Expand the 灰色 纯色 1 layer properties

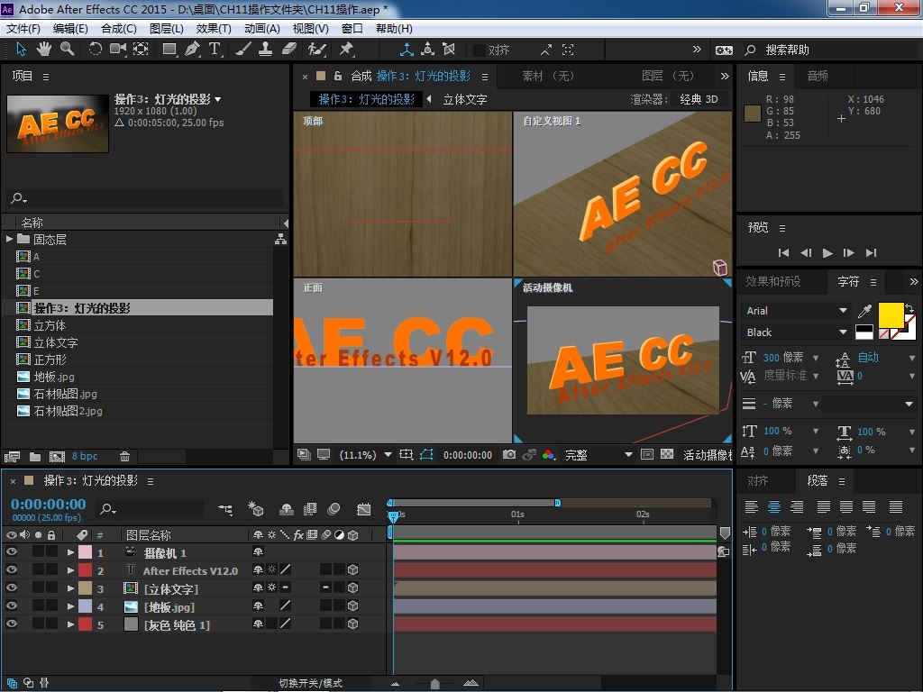70,624
